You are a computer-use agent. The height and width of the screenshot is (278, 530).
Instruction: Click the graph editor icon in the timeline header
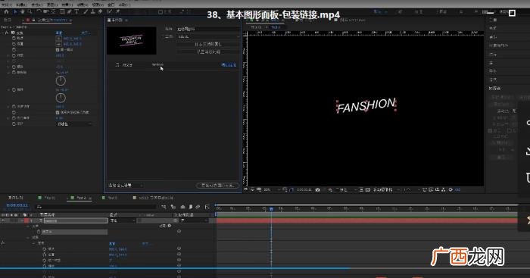click(x=207, y=207)
